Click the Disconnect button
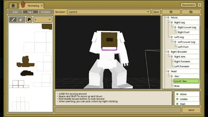 point(188,5)
